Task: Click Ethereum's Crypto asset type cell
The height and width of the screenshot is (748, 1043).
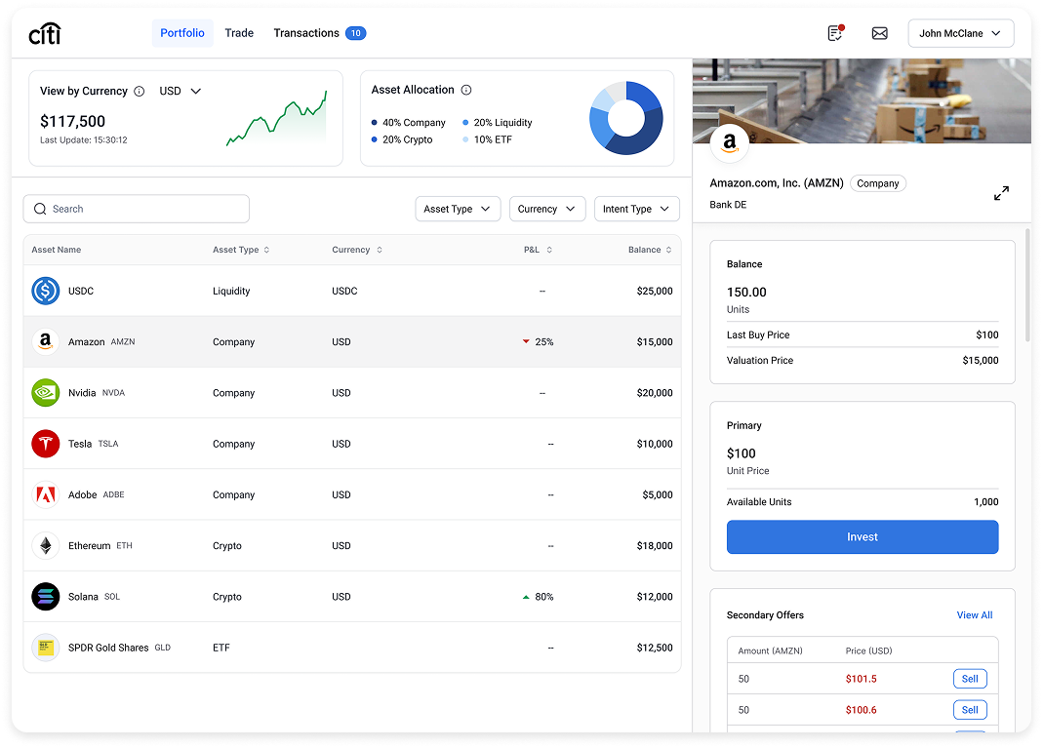Action: [226, 546]
